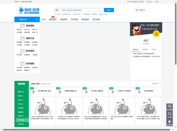Image resolution: width=177 pixels, height=131 pixels.
Task: Click the 开通会员 membership button
Action: click(140, 10)
